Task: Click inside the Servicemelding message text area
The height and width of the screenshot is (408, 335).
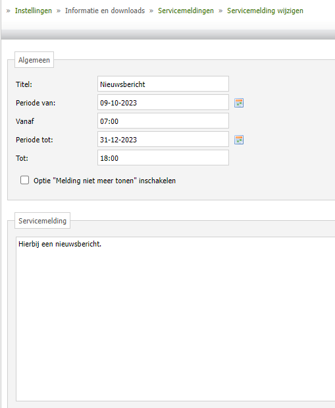Action: pyautogui.click(x=176, y=319)
